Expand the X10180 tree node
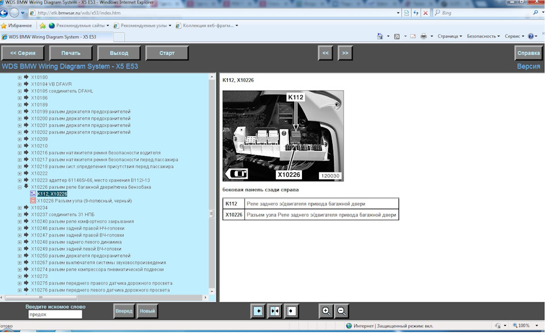The height and width of the screenshot is (334, 545). [x=19, y=77]
